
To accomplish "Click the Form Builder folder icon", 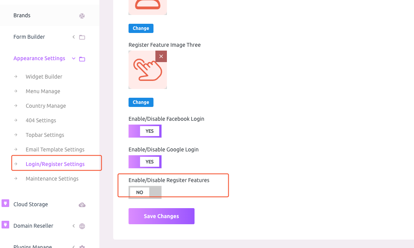I will point(82,37).
